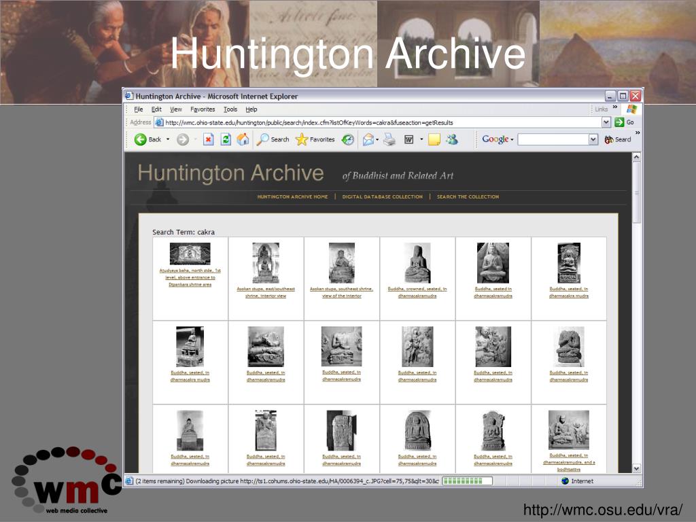
Task: Click the Google toolbar search field
Action: pyautogui.click(x=553, y=139)
